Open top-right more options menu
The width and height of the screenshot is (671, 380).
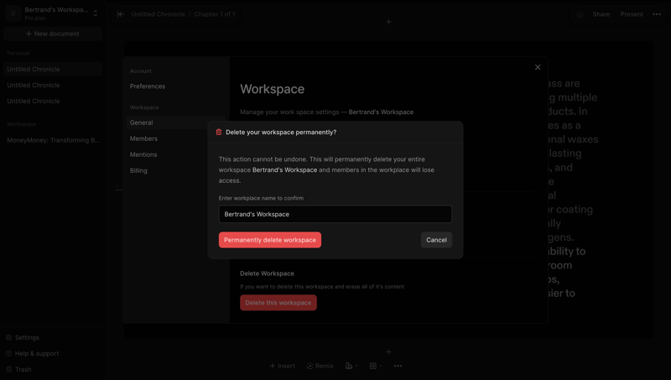point(657,14)
